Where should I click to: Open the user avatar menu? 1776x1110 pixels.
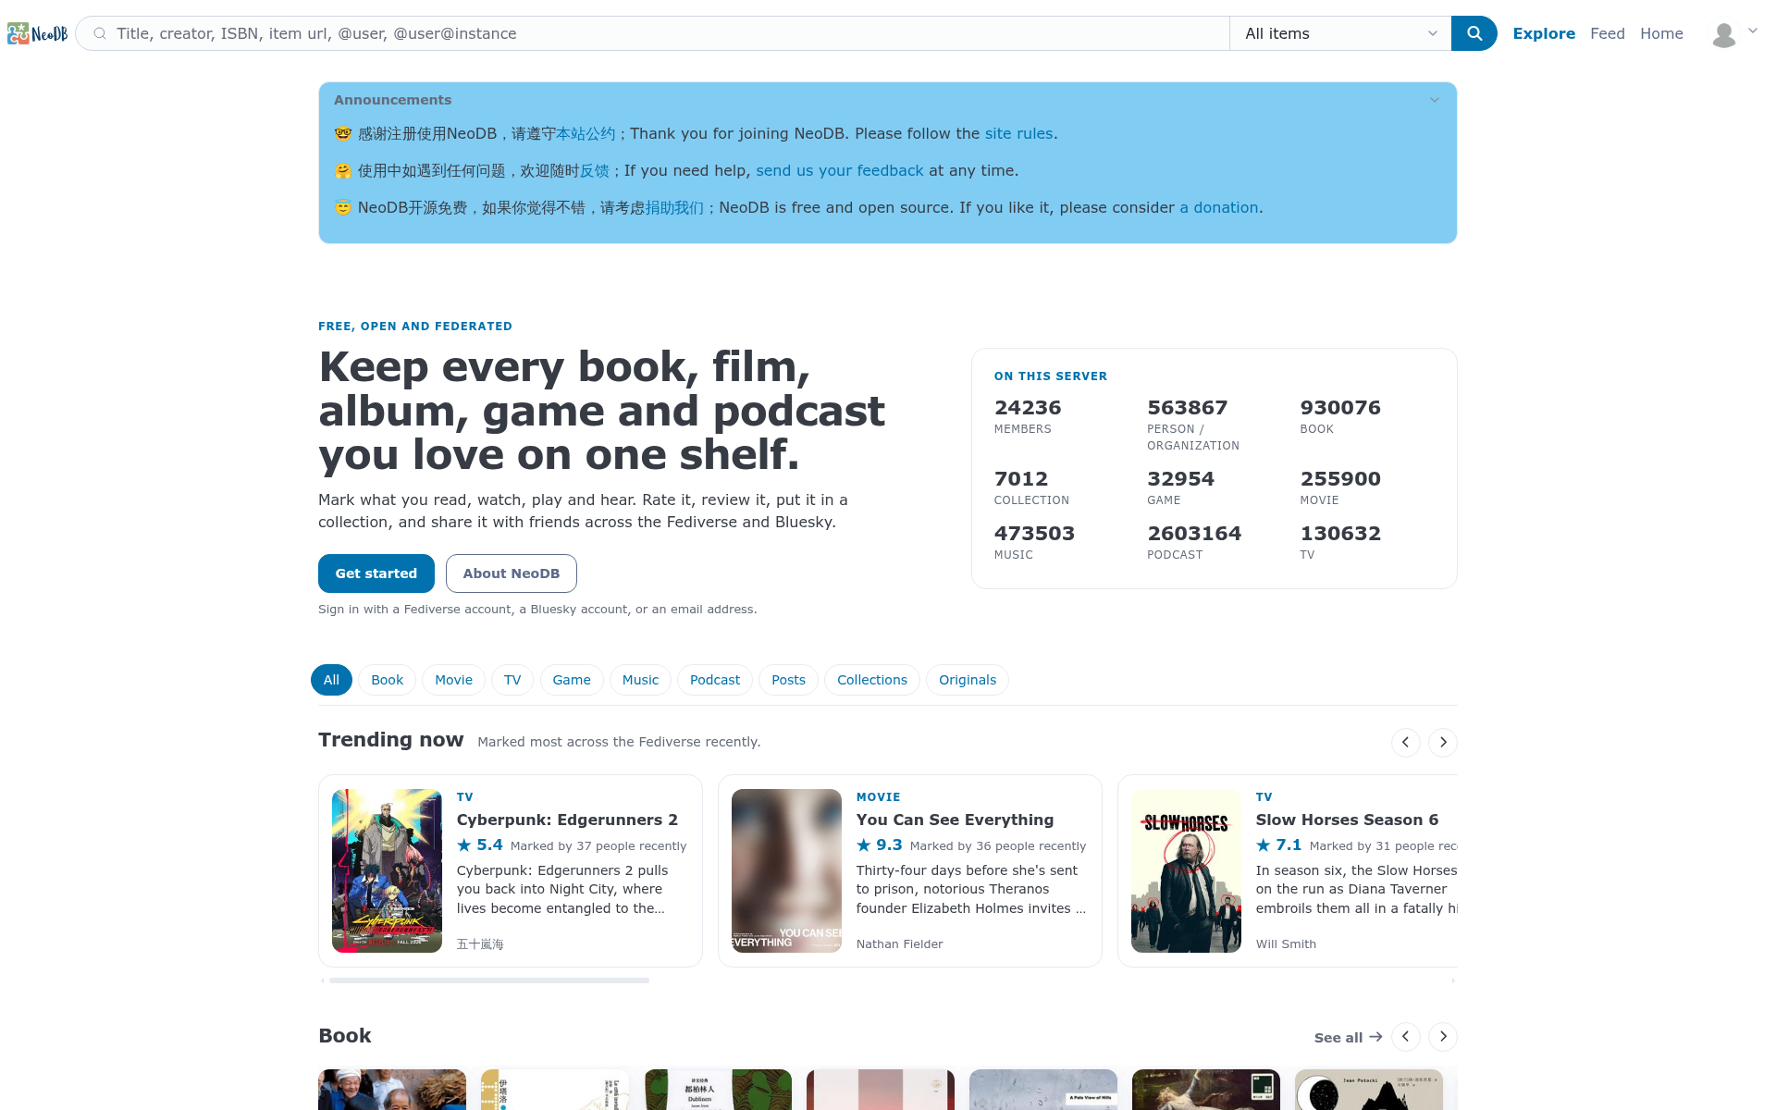[x=1723, y=34]
